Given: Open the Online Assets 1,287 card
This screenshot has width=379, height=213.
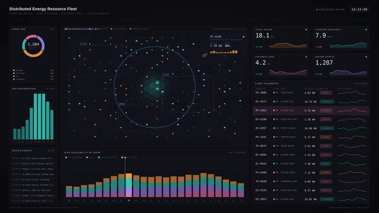Looking at the screenshot, I should click(x=341, y=65).
